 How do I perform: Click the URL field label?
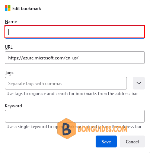click(x=9, y=47)
